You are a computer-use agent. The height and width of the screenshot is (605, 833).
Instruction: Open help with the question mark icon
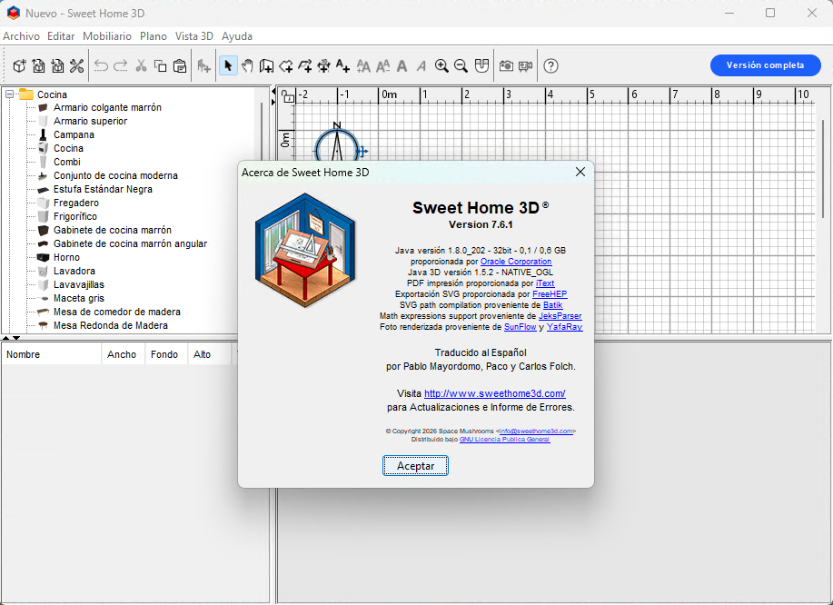pyautogui.click(x=550, y=66)
